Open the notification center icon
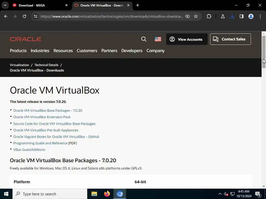The width and height of the screenshot is (266, 199). tap(258, 194)
